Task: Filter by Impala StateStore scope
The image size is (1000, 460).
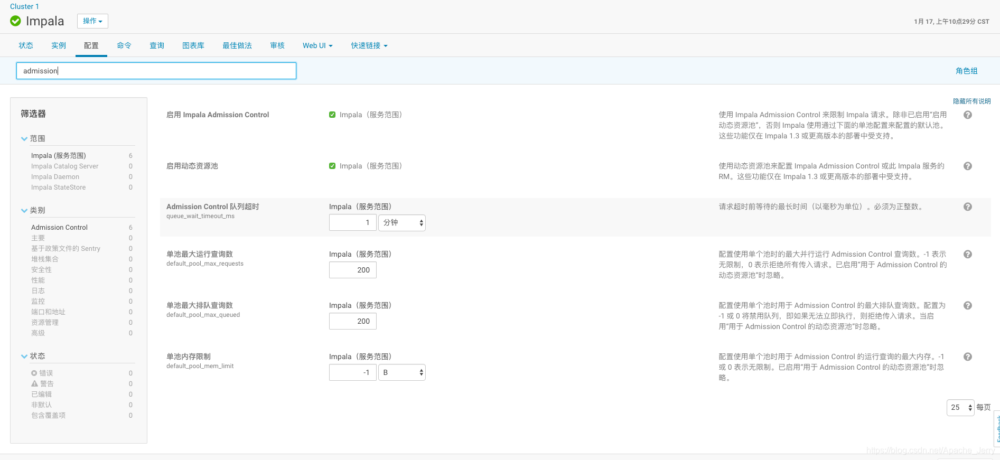Action: tap(59, 187)
